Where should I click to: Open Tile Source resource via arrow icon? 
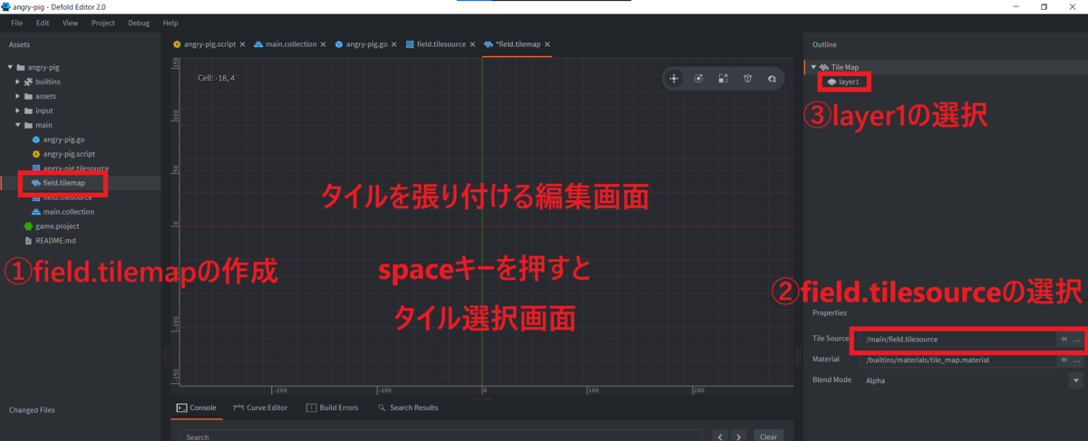click(x=1064, y=340)
